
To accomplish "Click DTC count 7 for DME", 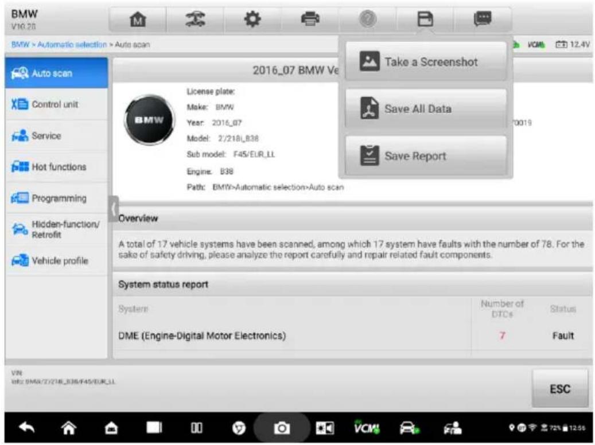I will [x=502, y=335].
